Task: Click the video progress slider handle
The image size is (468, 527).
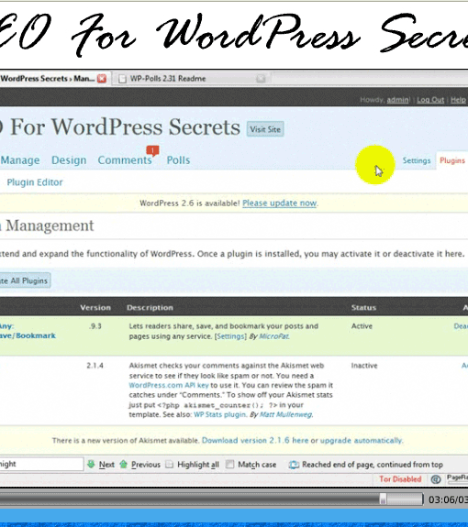Action: (383, 499)
